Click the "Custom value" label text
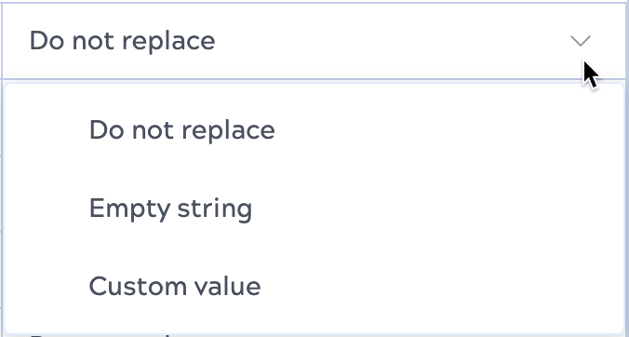The height and width of the screenshot is (337, 629). (x=175, y=286)
